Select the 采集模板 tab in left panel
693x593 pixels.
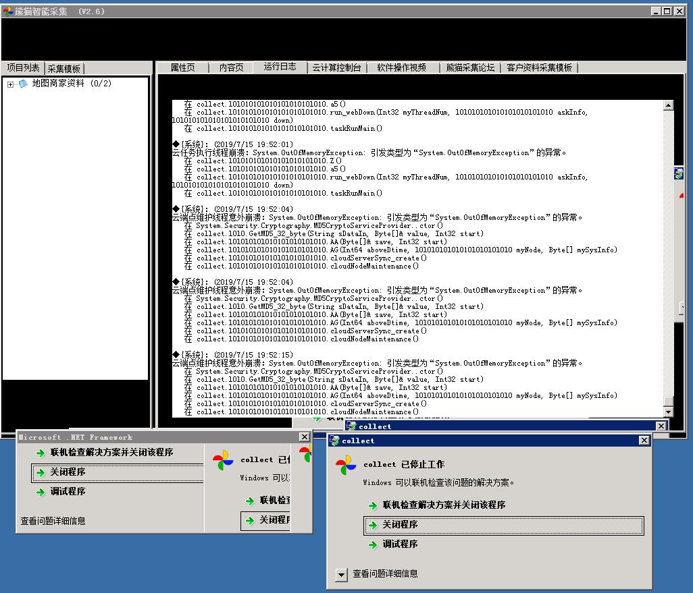tap(64, 68)
